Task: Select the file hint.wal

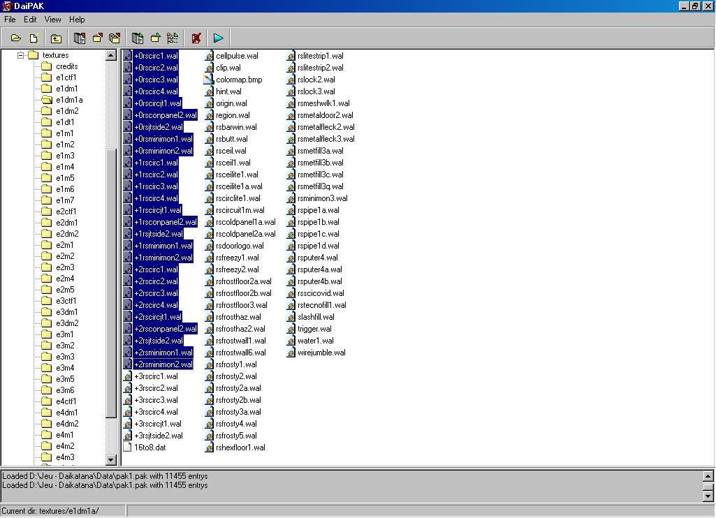Action: [x=228, y=91]
